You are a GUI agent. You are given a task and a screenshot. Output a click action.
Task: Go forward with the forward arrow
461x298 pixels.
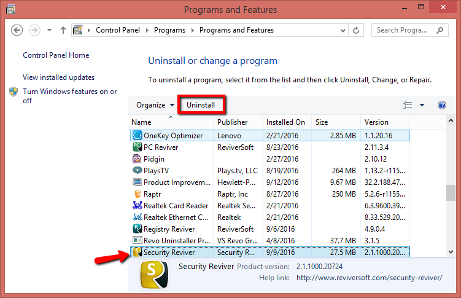pyautogui.click(x=34, y=30)
